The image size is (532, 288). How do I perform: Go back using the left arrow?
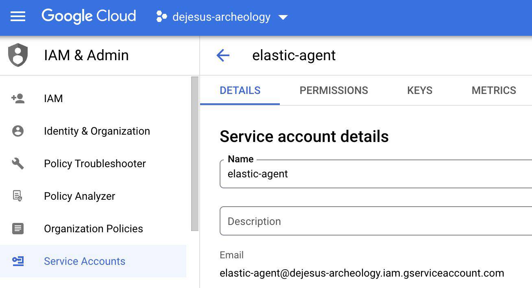coord(223,55)
